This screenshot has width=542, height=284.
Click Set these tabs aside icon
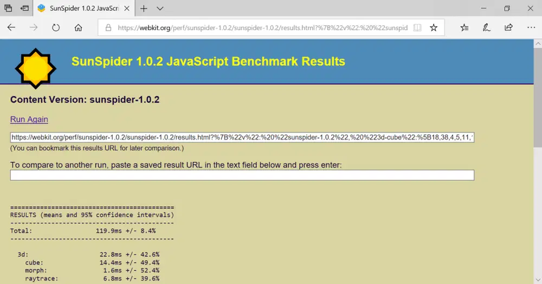[x=24, y=8]
